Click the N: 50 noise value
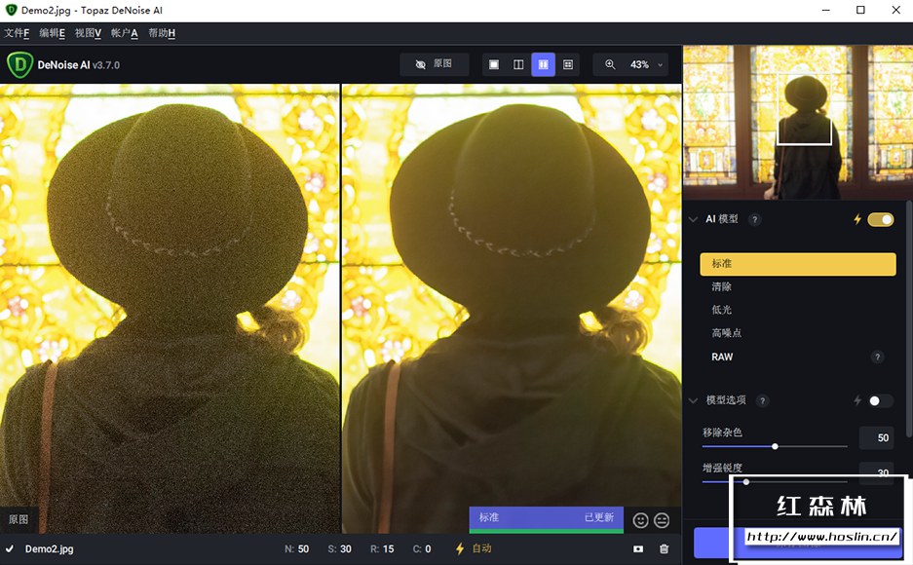This screenshot has height=565, width=913. tap(297, 548)
